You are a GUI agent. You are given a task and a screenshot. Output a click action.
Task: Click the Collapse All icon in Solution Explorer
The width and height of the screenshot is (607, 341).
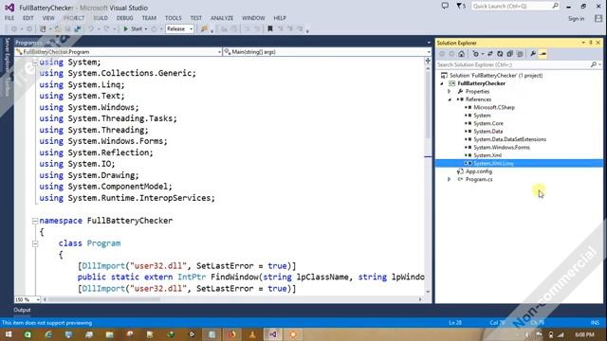[x=510, y=54]
